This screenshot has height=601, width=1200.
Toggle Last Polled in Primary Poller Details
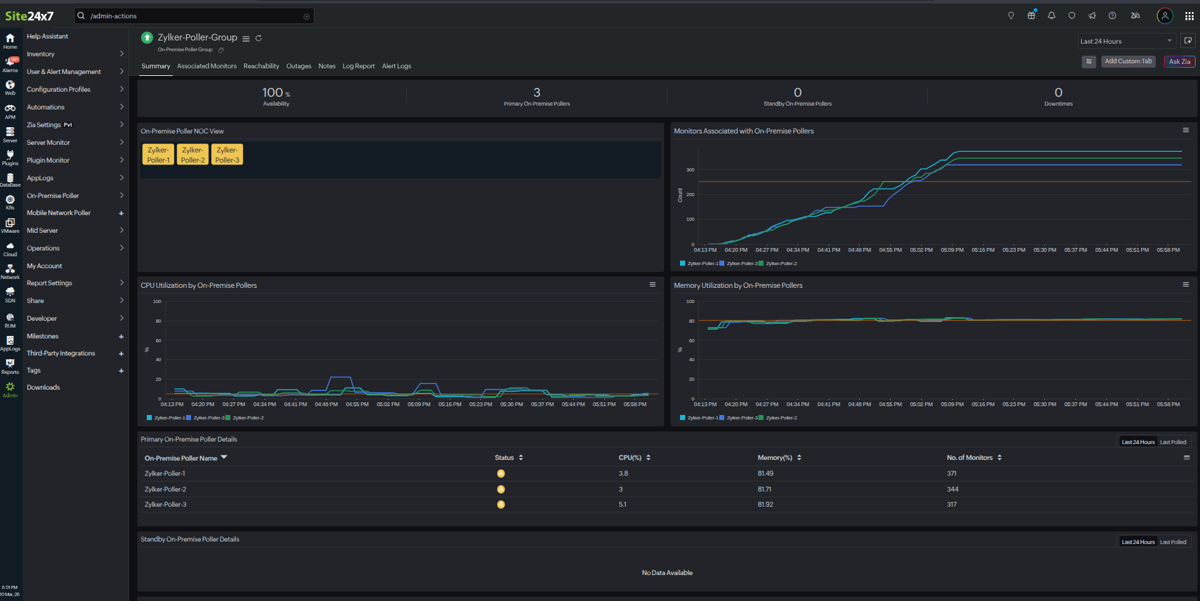(1173, 442)
